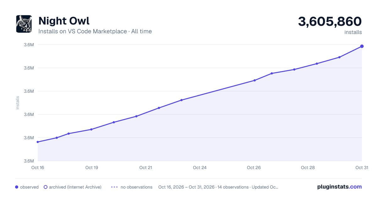Image resolution: width=377 pixels, height=198 pixels.
Task: Select the 'Night Owl' title heading
Action: coord(64,21)
